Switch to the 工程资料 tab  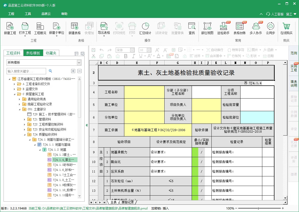click(13, 53)
